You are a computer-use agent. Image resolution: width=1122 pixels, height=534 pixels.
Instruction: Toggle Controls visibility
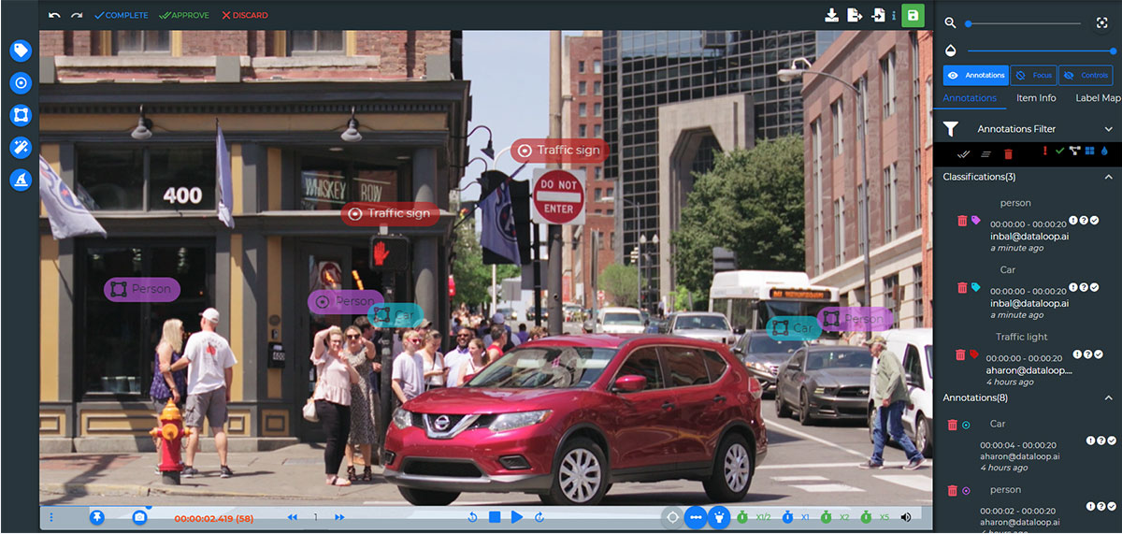click(x=1086, y=75)
